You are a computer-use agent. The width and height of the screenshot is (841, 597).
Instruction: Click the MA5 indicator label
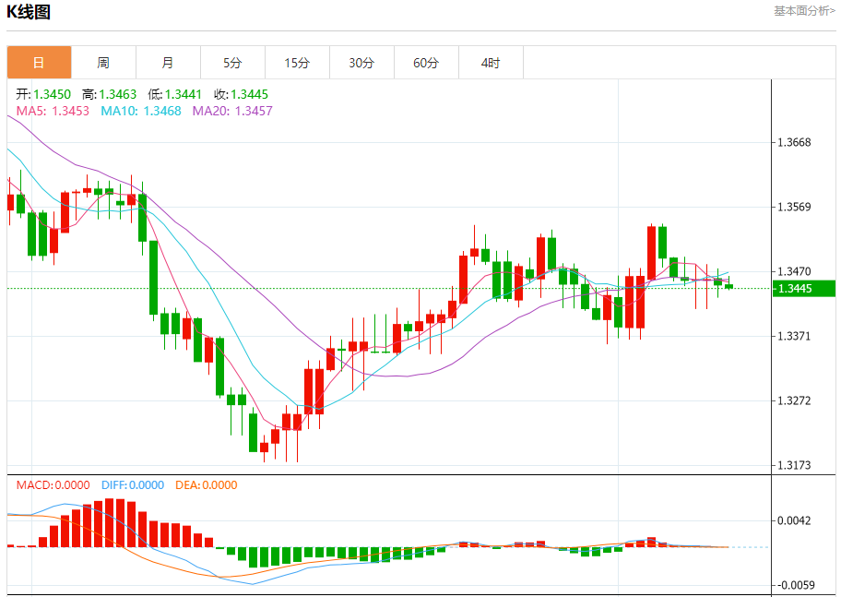point(53,111)
